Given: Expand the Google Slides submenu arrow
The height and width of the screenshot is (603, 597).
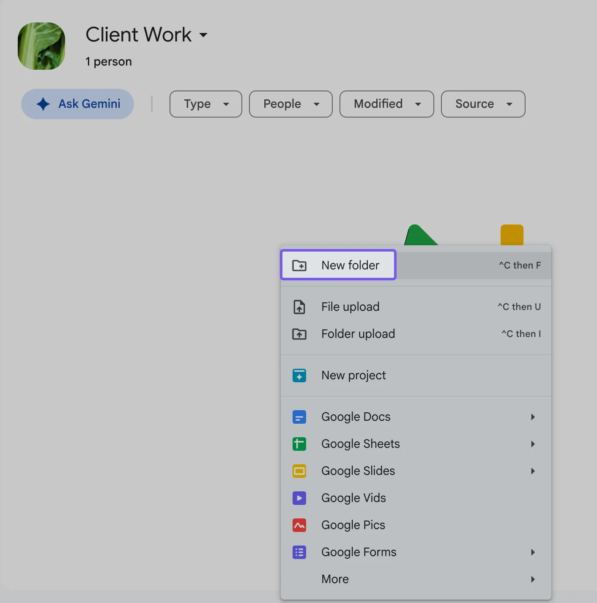Looking at the screenshot, I should tap(533, 471).
